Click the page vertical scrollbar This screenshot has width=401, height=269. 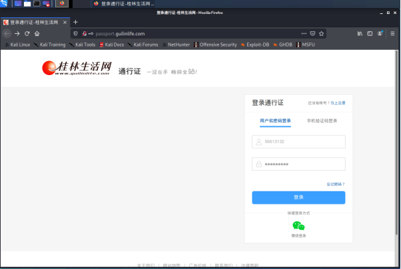coord(396,143)
